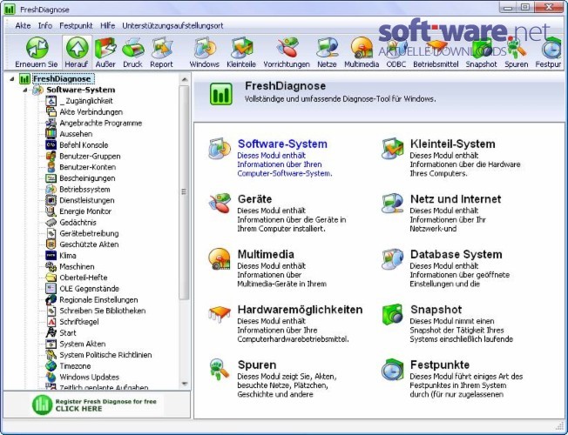Click the tree scrollbar up arrow
568x435 pixels.
(185, 79)
